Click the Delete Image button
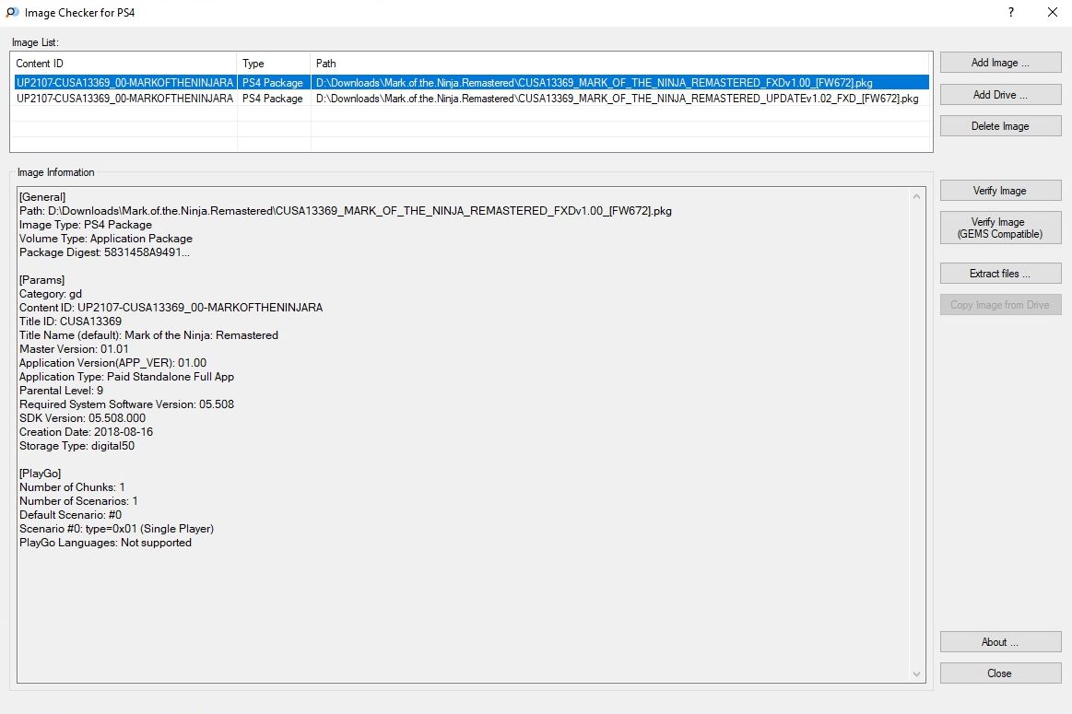This screenshot has height=714, width=1072. point(1000,125)
